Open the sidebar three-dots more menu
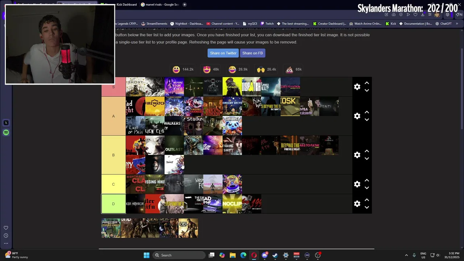This screenshot has width=464, height=261. (6, 243)
